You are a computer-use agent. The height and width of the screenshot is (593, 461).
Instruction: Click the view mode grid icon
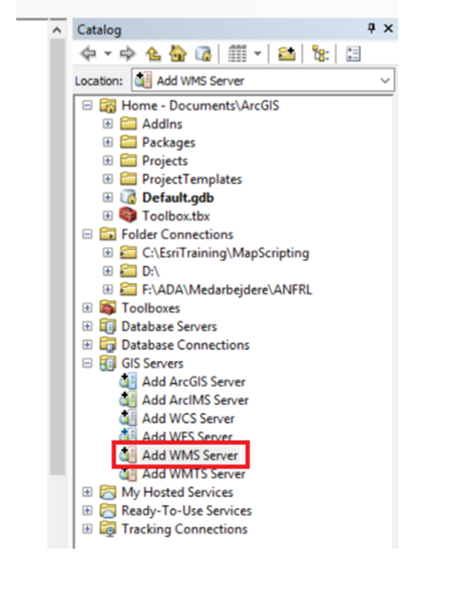coord(237,54)
